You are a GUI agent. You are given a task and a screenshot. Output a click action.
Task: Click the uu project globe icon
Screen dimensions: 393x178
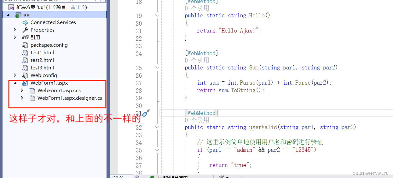(18, 15)
